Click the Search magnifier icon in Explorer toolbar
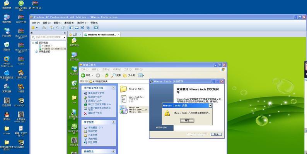Image resolution: width=307 pixels, height=154 pixels. coord(114,75)
